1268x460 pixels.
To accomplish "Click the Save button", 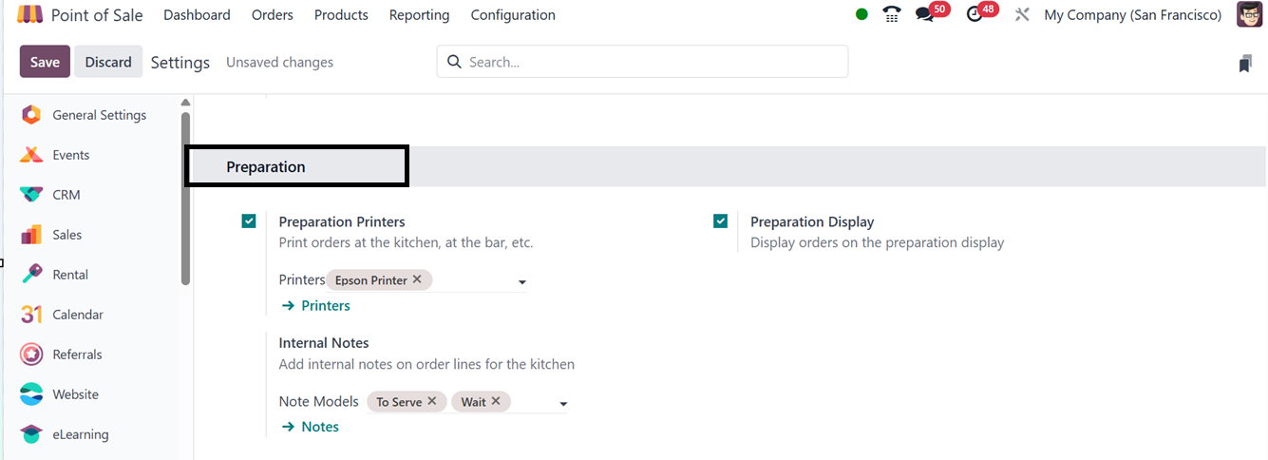I will pos(45,62).
